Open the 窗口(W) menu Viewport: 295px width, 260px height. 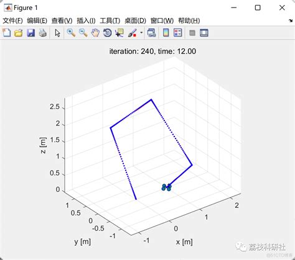[x=162, y=20]
